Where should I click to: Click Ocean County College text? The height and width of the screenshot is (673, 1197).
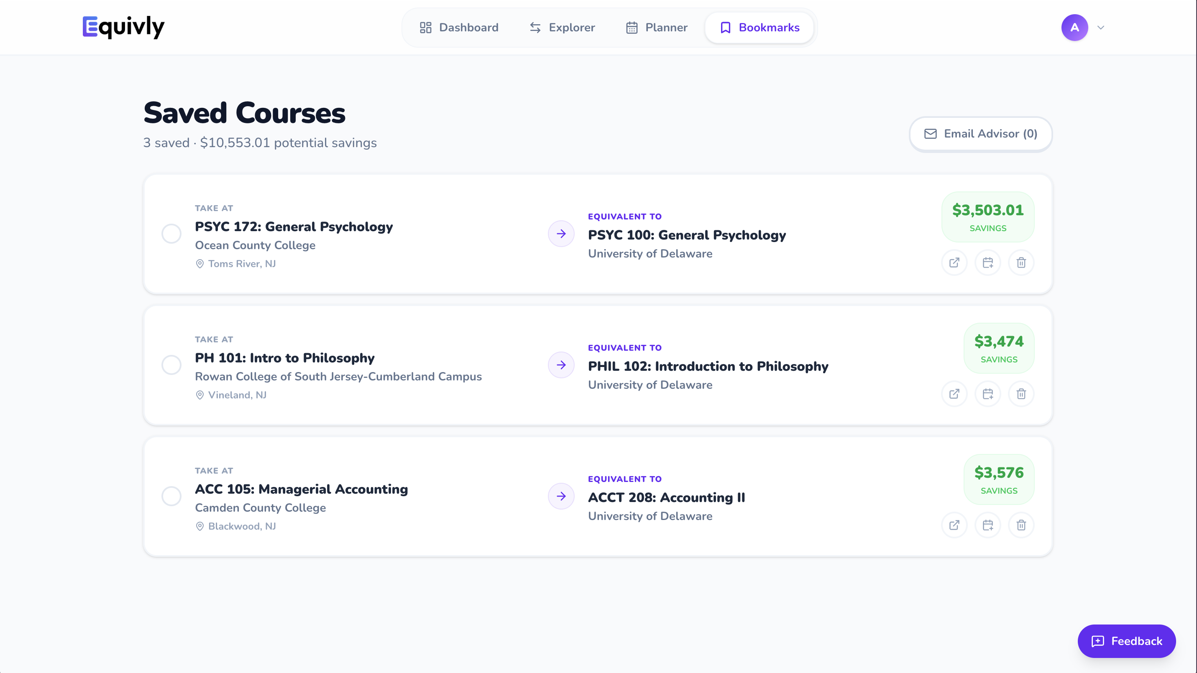(x=255, y=245)
